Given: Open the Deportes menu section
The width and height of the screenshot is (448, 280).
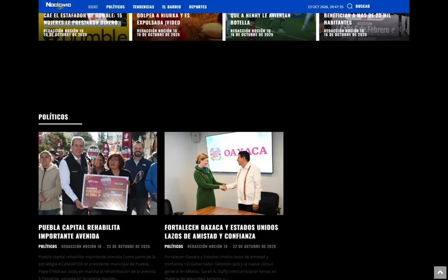Looking at the screenshot, I should 198,7.
